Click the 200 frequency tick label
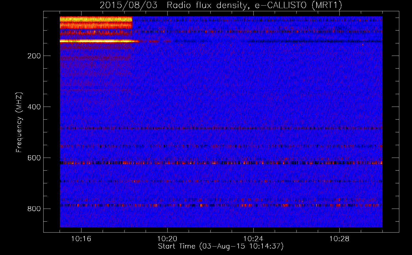Viewport: 412px width, 255px height. point(34,56)
